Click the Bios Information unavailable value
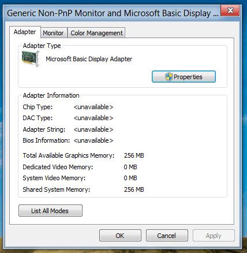247x253 pixels. 93,140
